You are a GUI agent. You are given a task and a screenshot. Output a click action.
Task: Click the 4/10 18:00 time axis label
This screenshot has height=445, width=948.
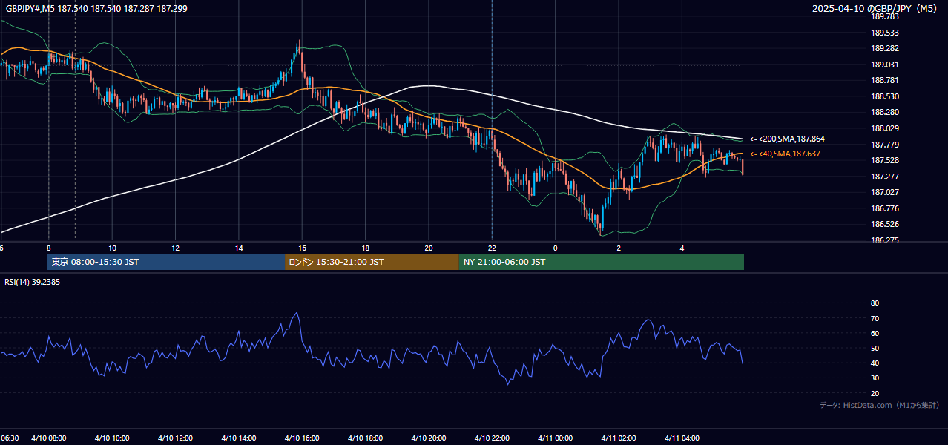click(x=365, y=438)
